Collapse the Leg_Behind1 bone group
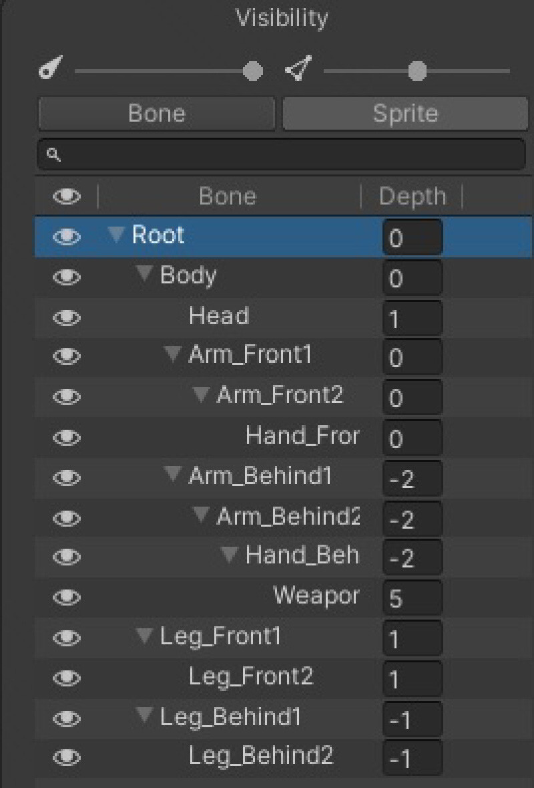Screen dimensions: 534x788 pyautogui.click(x=144, y=716)
